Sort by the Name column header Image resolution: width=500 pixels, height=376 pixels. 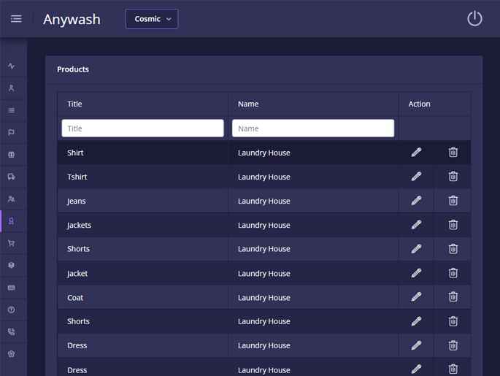tap(248, 104)
